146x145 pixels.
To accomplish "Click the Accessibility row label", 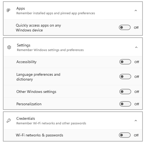I will pos(27,62).
